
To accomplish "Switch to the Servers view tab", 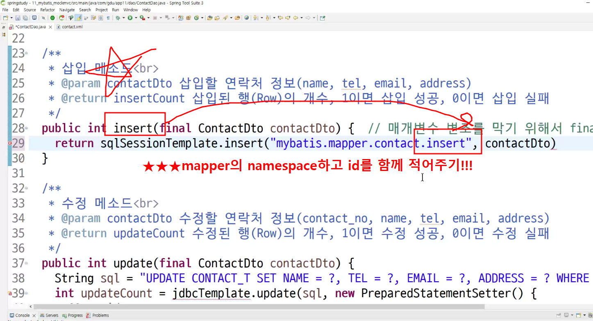I will coord(50,316).
